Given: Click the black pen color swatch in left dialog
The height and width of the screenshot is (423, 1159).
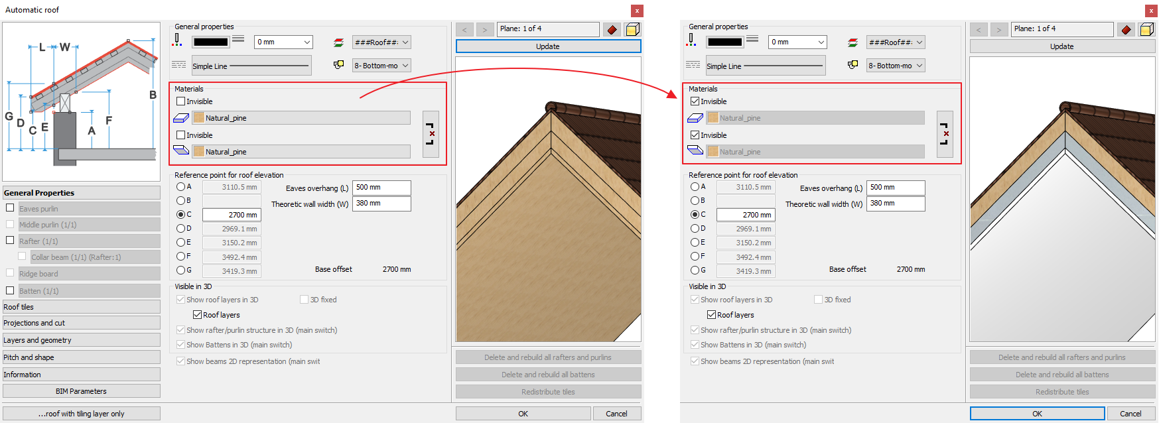Looking at the screenshot, I should (x=210, y=42).
